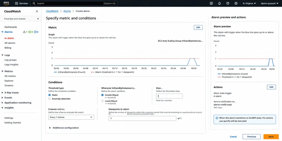Select Anomaly detection threshold type
The width and height of the screenshot is (282, 141).
click(x=50, y=99)
